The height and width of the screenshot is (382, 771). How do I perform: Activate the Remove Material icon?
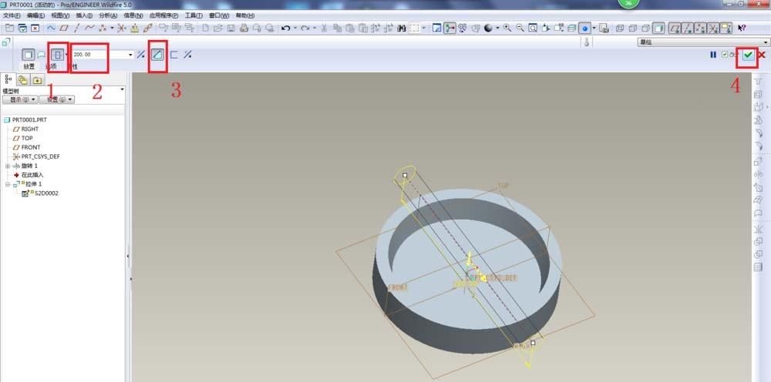click(157, 55)
